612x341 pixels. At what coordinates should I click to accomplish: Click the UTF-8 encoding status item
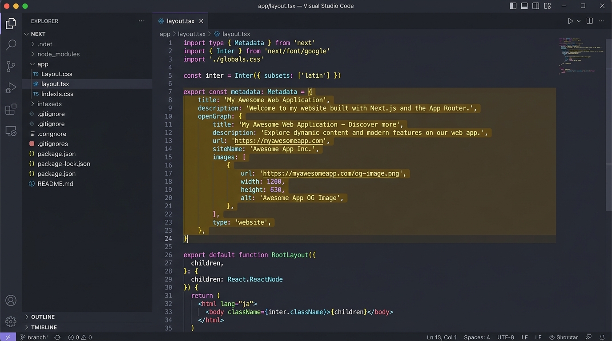point(505,337)
